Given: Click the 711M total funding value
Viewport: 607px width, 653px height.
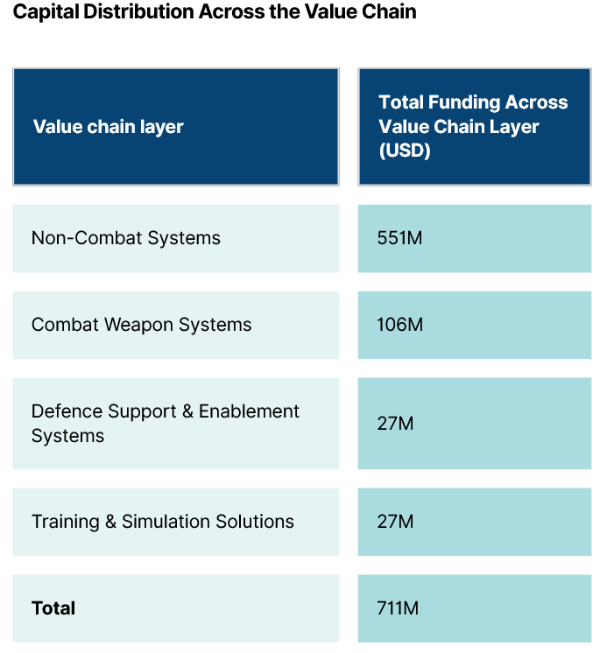Looking at the screenshot, I should tap(398, 608).
